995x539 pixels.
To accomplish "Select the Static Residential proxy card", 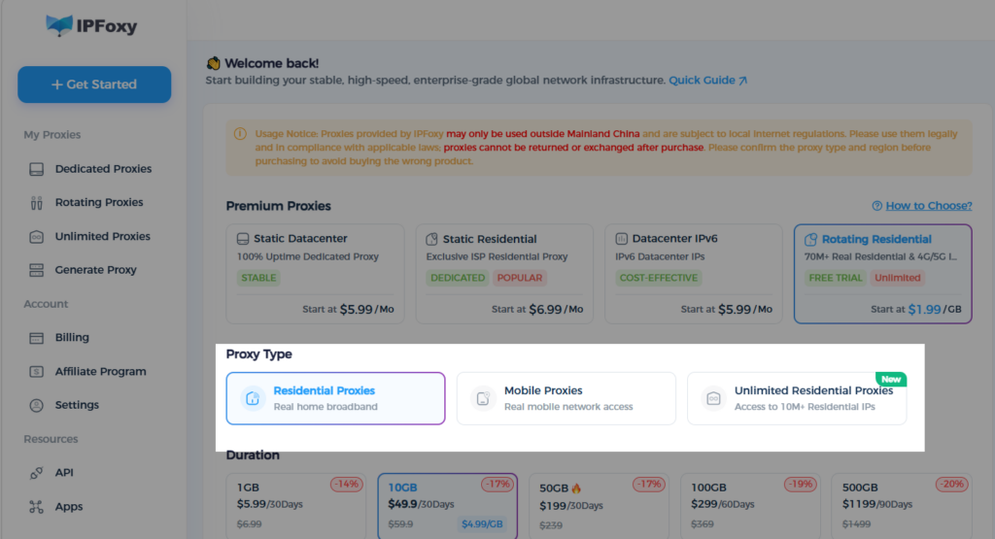I will point(504,274).
